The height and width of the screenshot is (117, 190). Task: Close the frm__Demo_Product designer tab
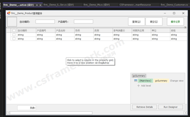tap(41, 5)
